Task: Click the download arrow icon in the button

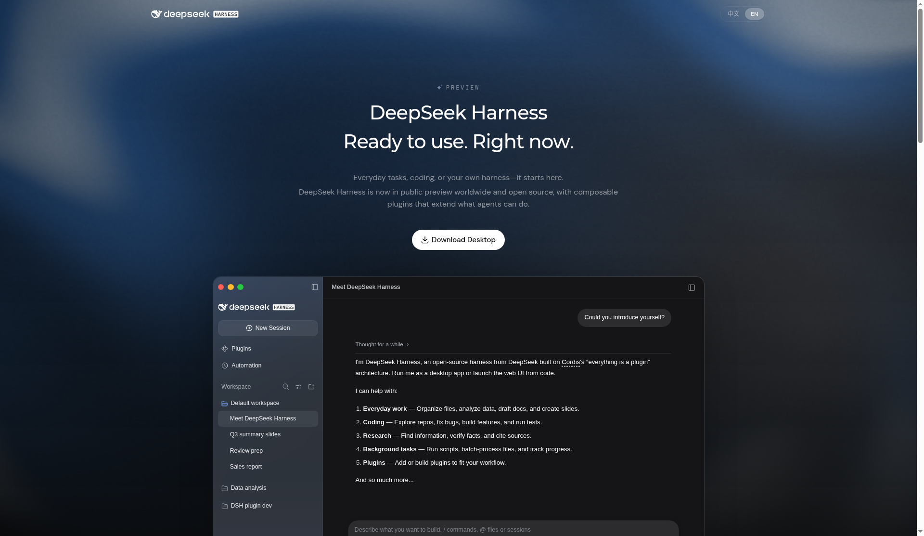Action: tap(425, 240)
